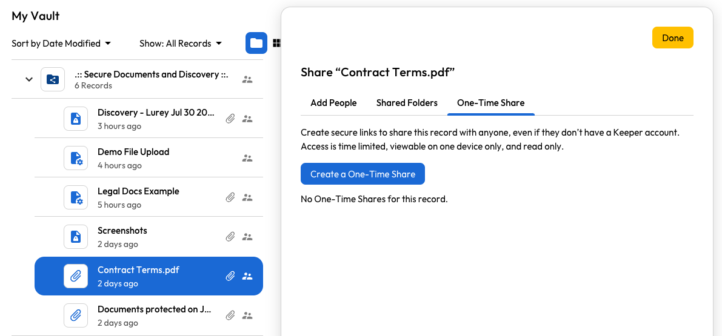Collapse the Secure Documents and Discovery folder
Image resolution: width=722 pixels, height=336 pixels.
click(x=28, y=79)
